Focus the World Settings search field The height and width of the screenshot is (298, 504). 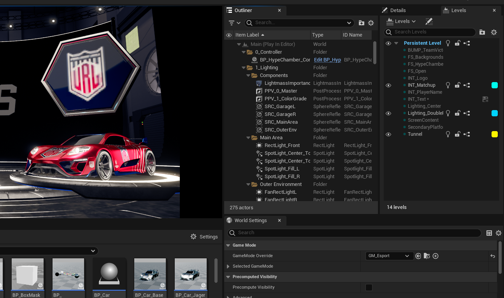(x=354, y=233)
